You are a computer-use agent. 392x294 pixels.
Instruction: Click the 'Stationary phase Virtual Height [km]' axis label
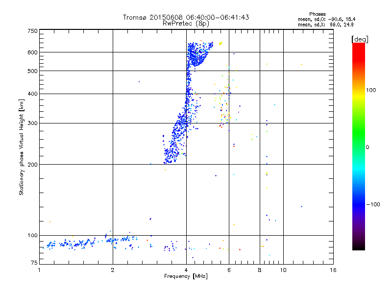coord(22,147)
